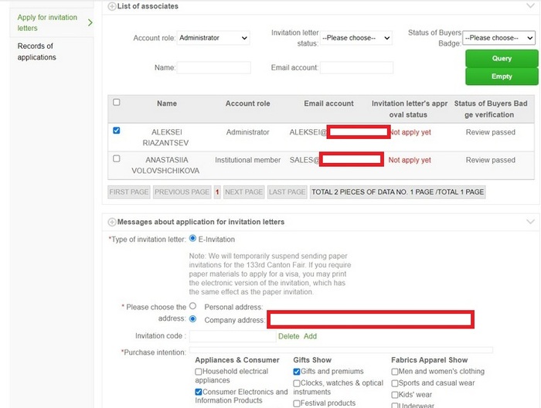Select Apply for invitation letters menu item
This screenshot has width=541, height=408.
click(x=46, y=22)
